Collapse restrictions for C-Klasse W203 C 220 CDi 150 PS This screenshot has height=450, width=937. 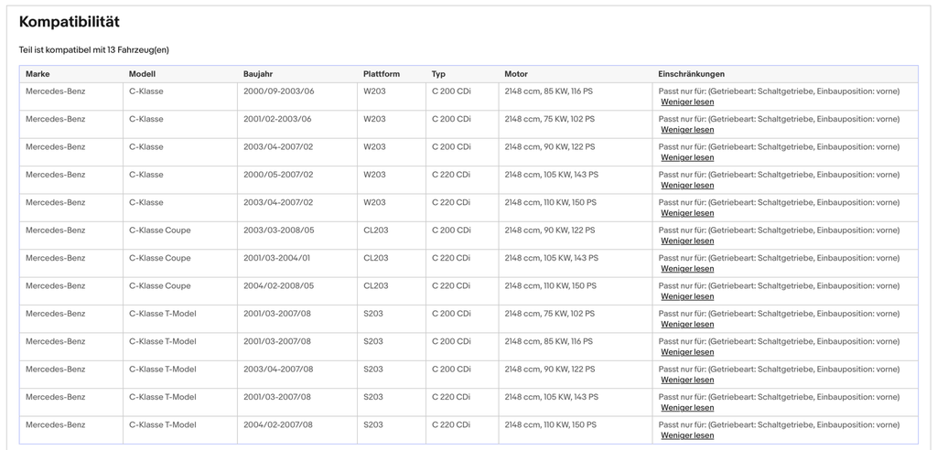(x=687, y=213)
